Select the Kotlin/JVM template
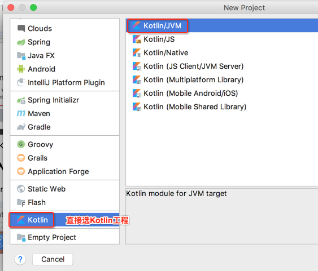Screen dimensions: 318x271 (x=222, y=26)
